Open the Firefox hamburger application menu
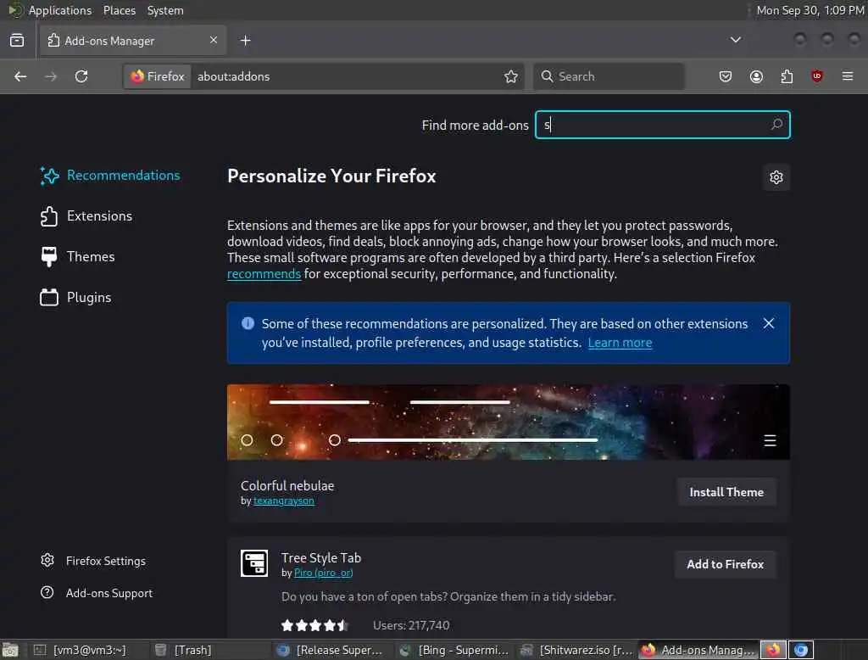The height and width of the screenshot is (660, 868). 848,76
